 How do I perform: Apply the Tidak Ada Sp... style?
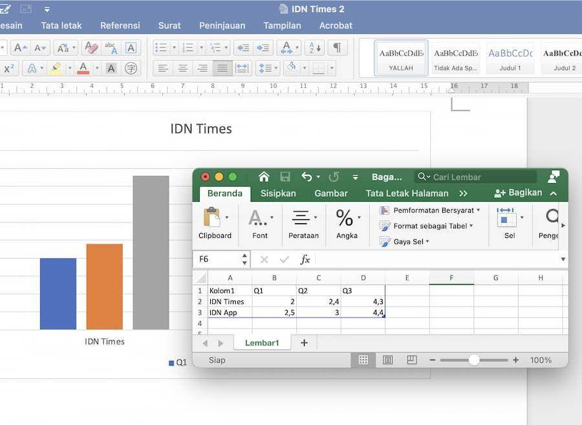pos(456,58)
